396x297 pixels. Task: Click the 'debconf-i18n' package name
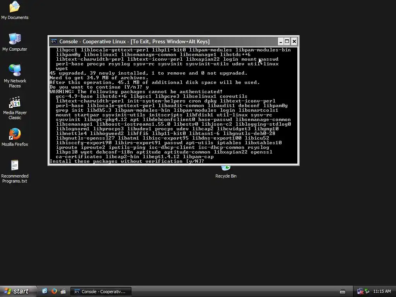tap(114, 152)
